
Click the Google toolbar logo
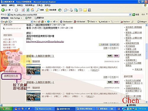pyautogui.click(x=4, y=22)
